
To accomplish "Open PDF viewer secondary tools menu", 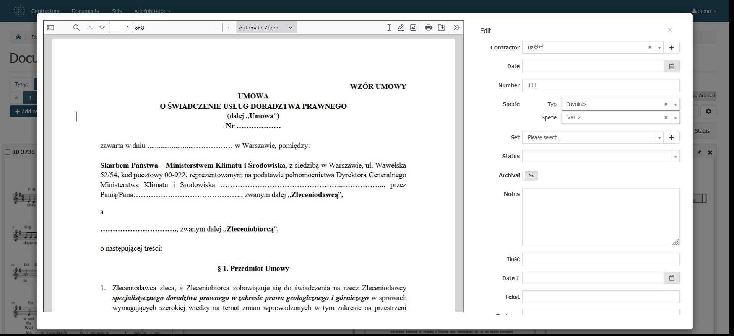I will point(456,28).
